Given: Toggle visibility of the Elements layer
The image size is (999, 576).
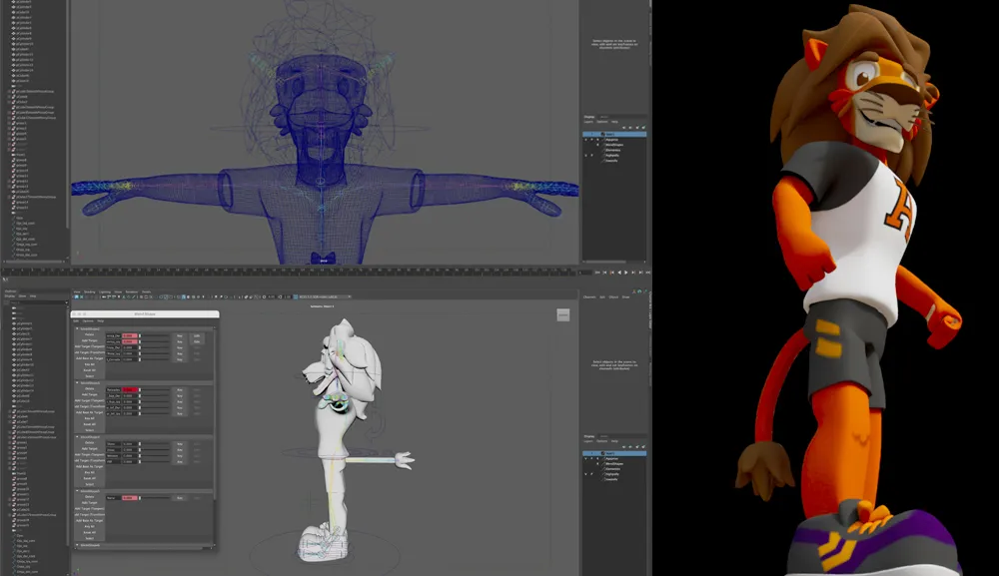Looking at the screenshot, I should [x=586, y=150].
